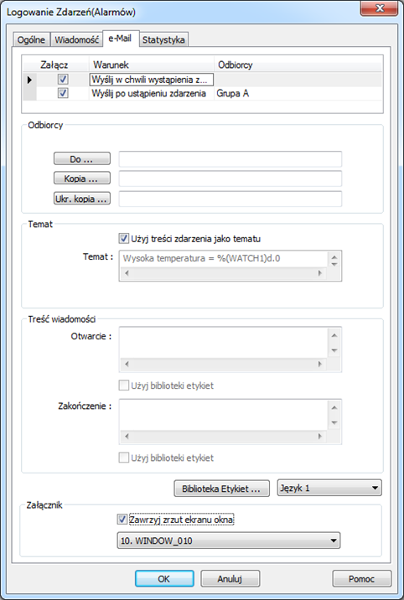Click Temat field scroll left arrow
Screen dimensions: 404x600
coord(127,273)
